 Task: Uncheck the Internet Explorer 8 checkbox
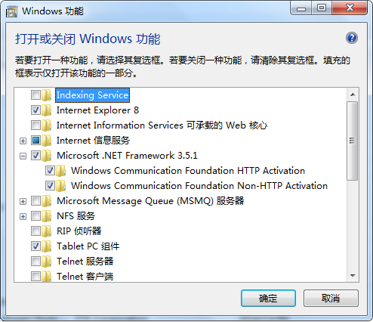(x=35, y=110)
